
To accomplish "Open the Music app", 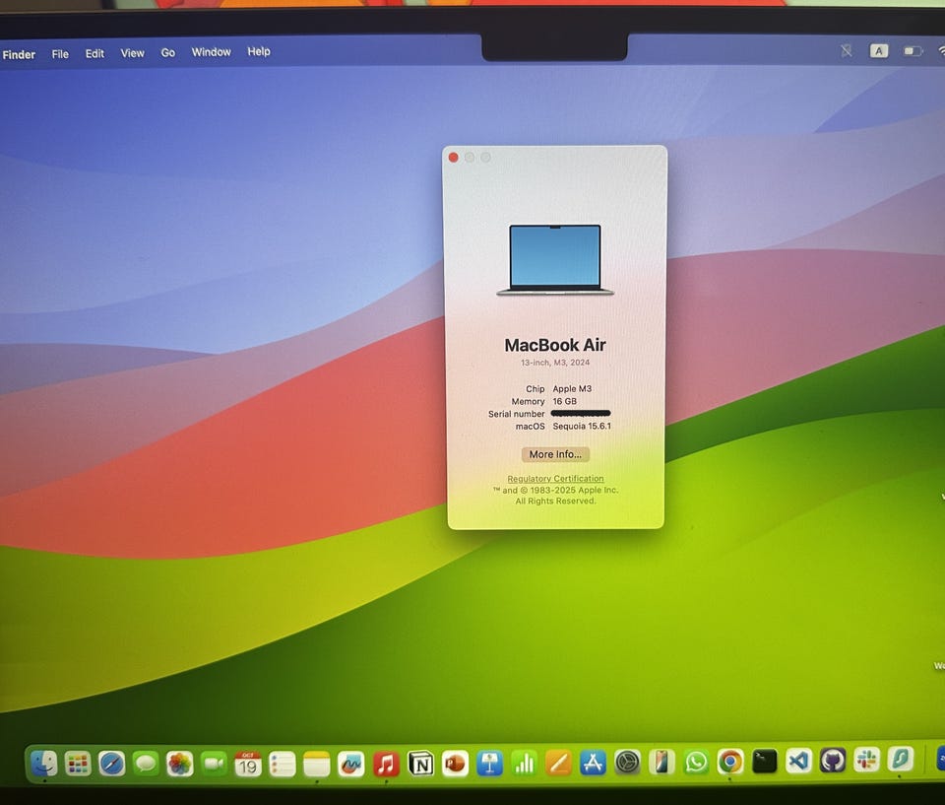I will (x=386, y=765).
